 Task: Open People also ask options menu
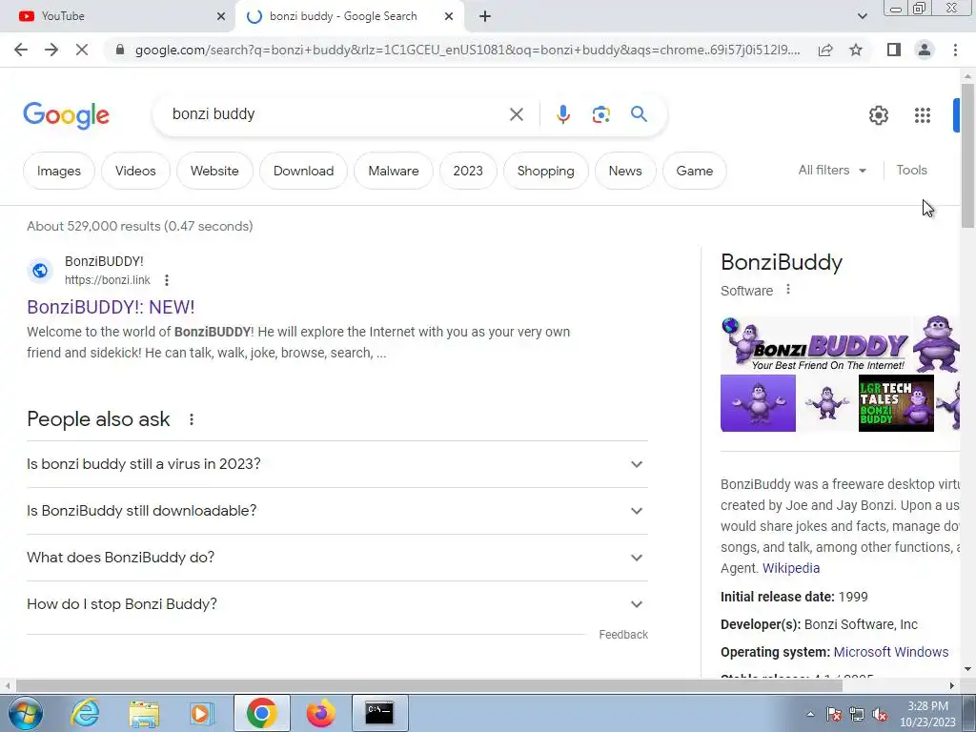click(x=191, y=419)
